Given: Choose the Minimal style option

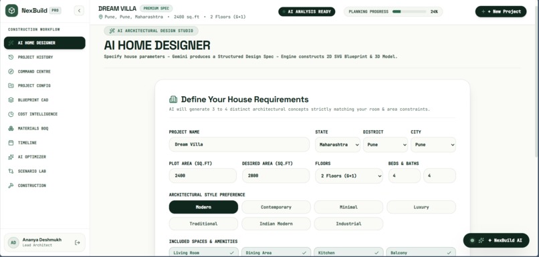Looking at the screenshot, I should click(348, 207).
